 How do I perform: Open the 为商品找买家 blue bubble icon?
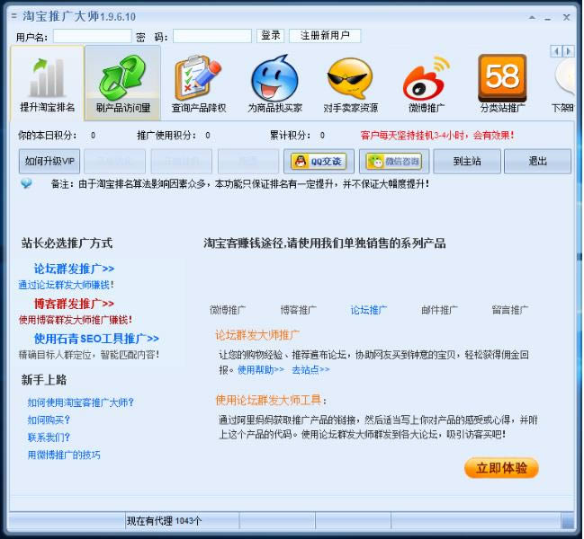tap(274, 84)
